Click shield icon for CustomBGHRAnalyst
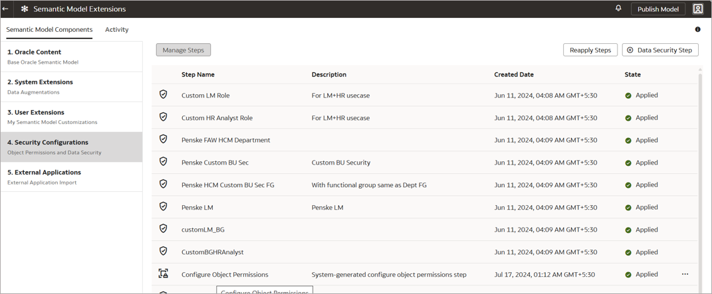This screenshot has height=294, width=712. [164, 251]
